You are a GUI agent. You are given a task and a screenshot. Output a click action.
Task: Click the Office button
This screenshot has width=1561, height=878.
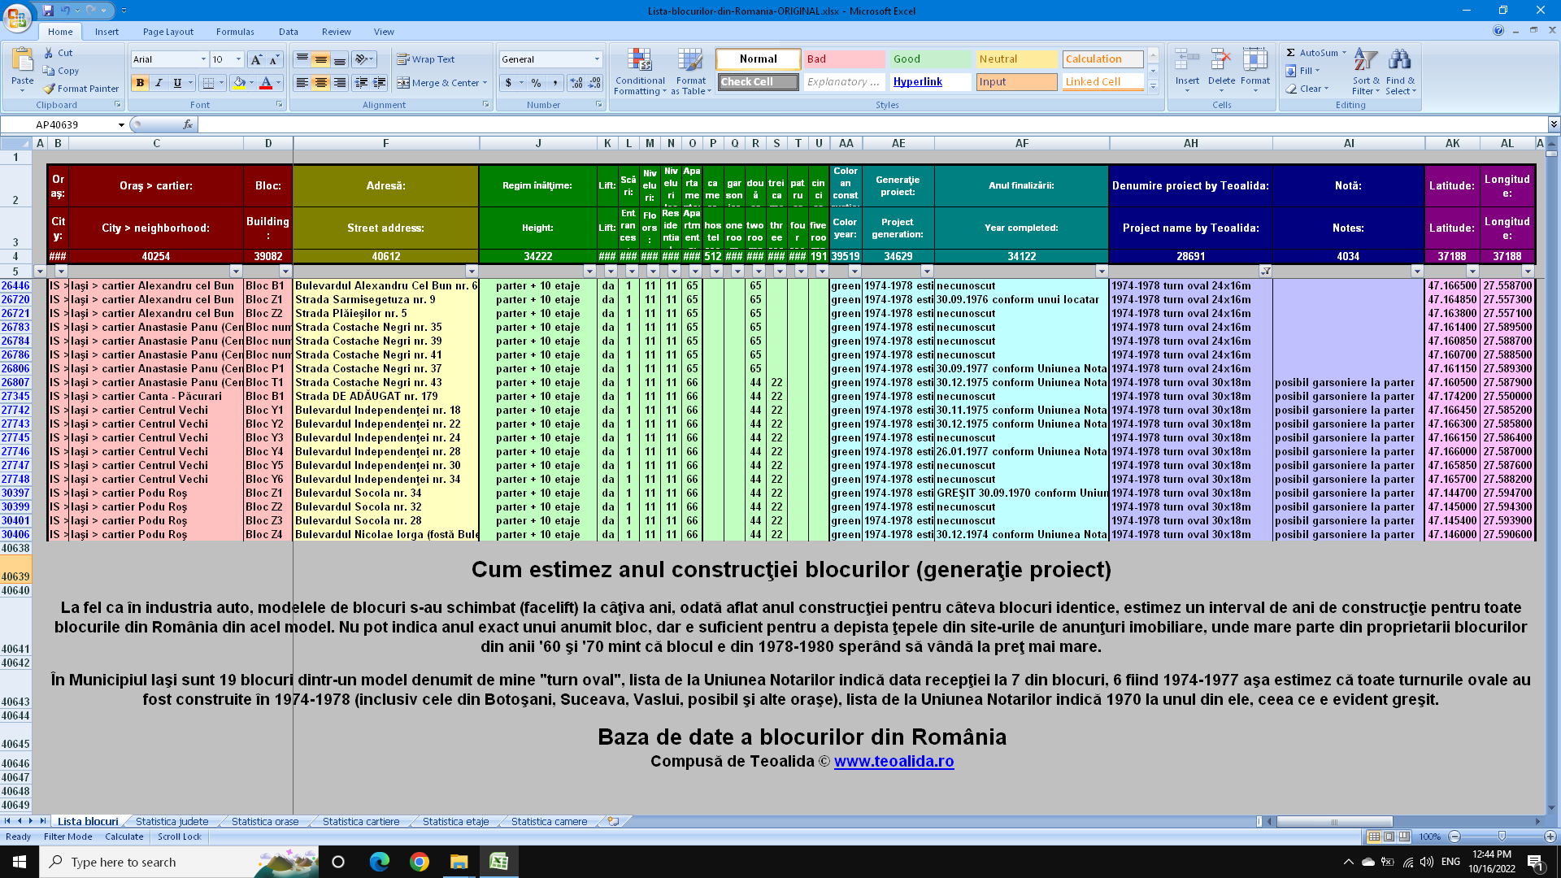16,16
